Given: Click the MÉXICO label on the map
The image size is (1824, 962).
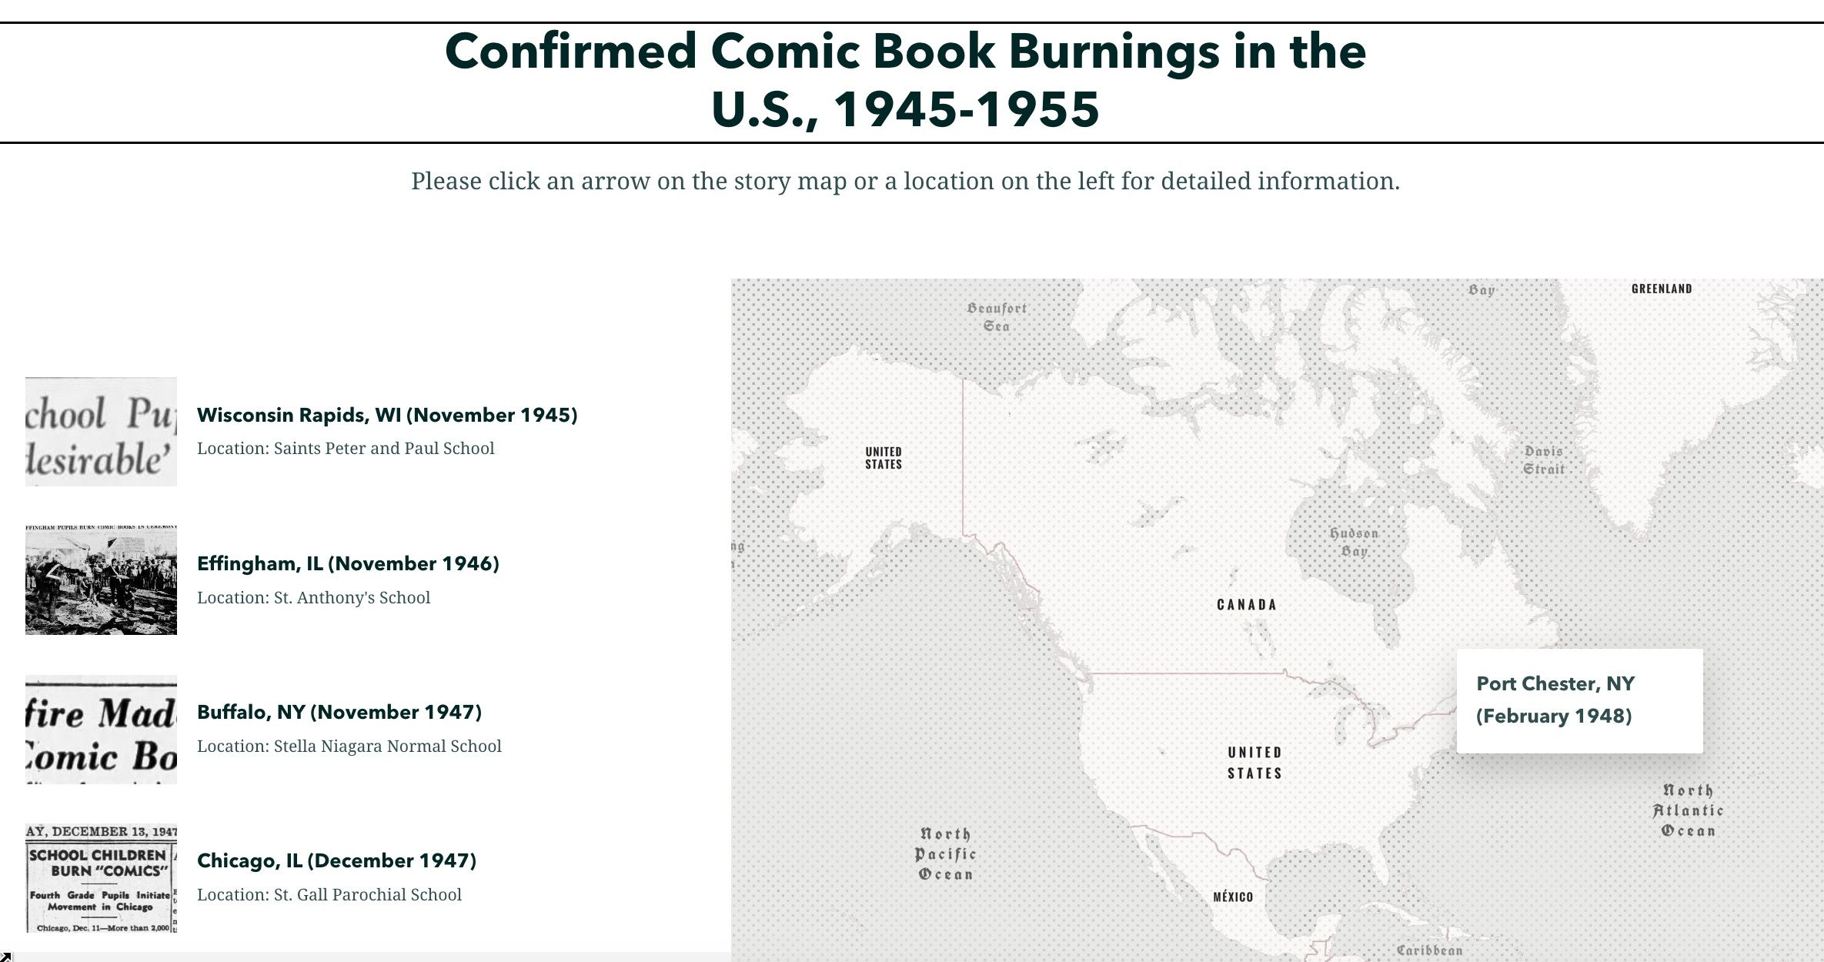Looking at the screenshot, I should coord(1231,896).
